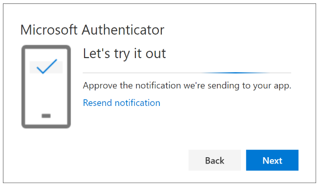
Task: Click the word "notification" in the blue link
Action: 138,103
